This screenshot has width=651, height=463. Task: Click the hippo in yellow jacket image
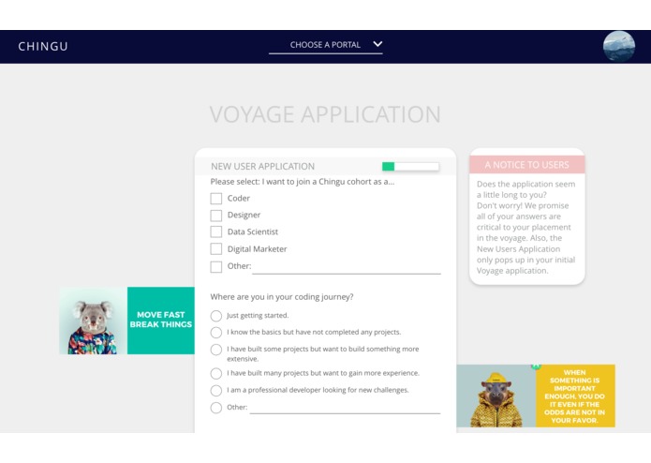point(496,396)
